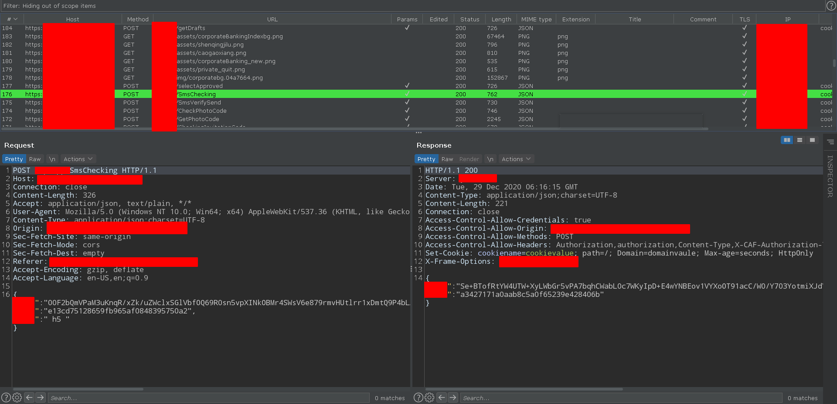Image resolution: width=837 pixels, height=404 pixels.
Task: Enable Pretty view in the Response panel
Action: (x=426, y=159)
